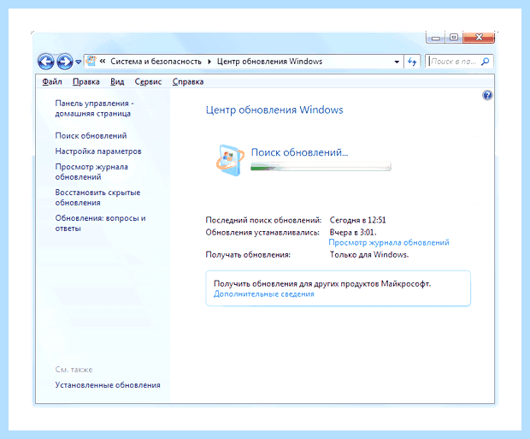Viewport: 530px width, 439px height.
Task: Maximize the window
Action: coord(454,38)
